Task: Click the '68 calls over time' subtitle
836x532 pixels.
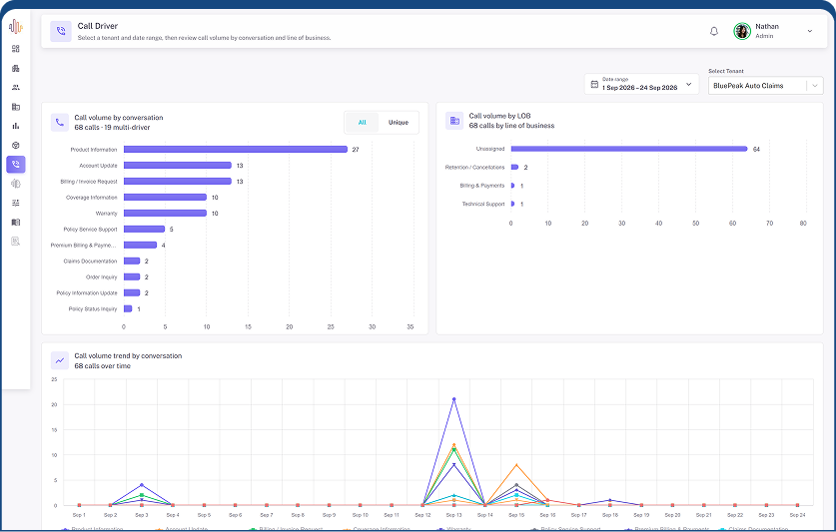Action: tap(102, 366)
